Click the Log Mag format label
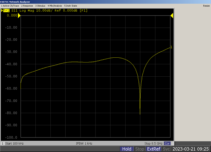 [27, 11]
